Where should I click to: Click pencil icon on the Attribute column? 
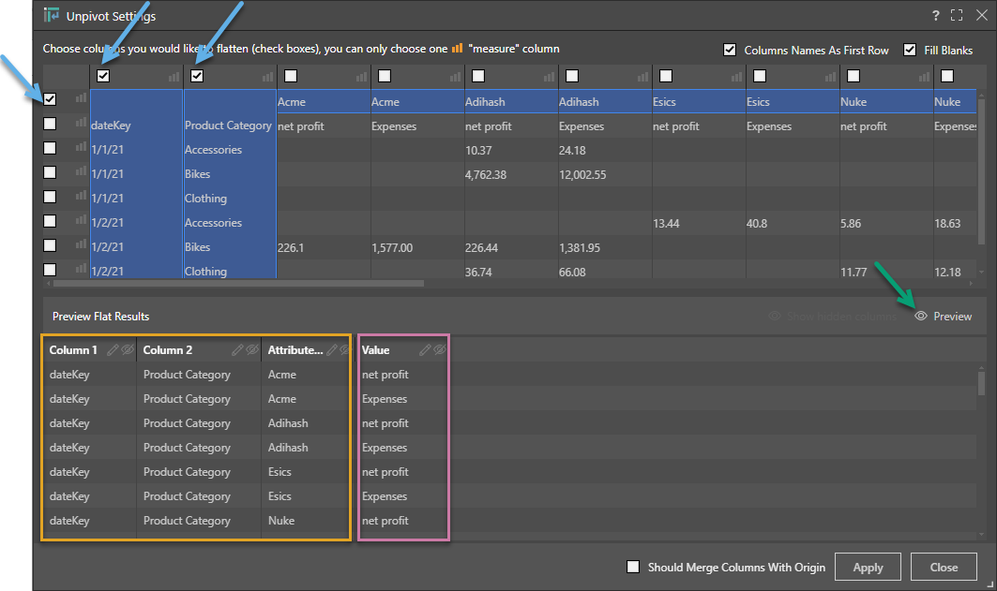click(x=331, y=350)
